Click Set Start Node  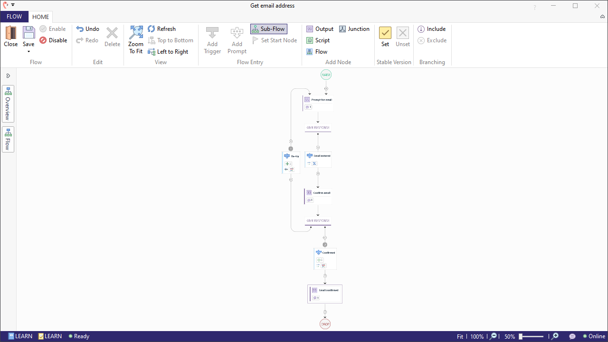pyautogui.click(x=275, y=40)
